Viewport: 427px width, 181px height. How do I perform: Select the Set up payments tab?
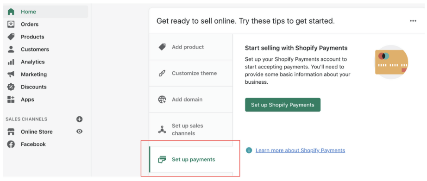click(x=191, y=160)
